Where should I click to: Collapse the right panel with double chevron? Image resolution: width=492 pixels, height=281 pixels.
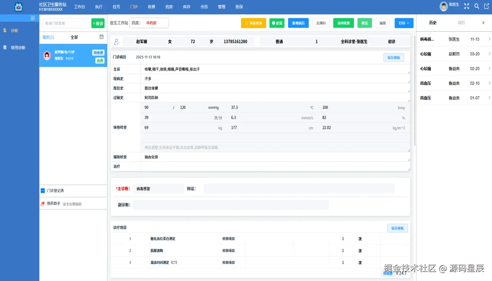pyautogui.click(x=483, y=23)
